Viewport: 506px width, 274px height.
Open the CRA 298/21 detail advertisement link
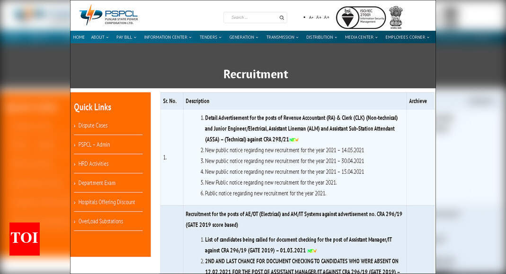tap(301, 128)
